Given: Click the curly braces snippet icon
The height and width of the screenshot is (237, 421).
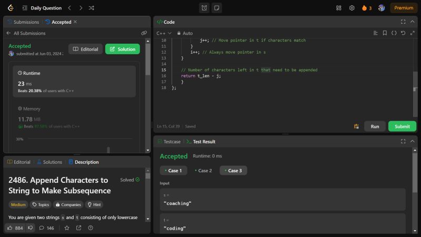Looking at the screenshot, I should tap(394, 33).
